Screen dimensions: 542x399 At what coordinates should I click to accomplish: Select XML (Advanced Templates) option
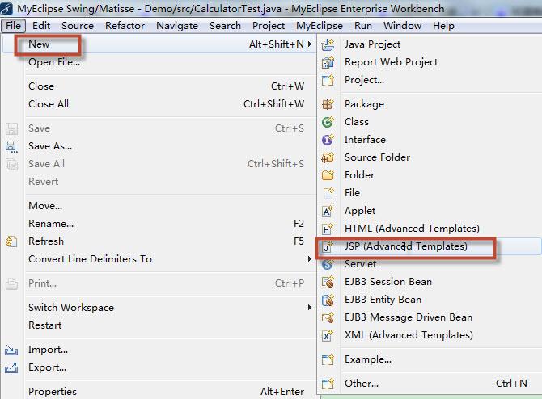[409, 335]
